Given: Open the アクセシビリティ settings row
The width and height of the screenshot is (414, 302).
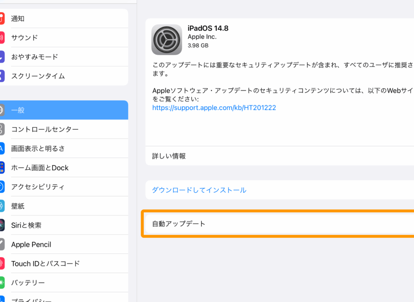Looking at the screenshot, I should tap(64, 187).
